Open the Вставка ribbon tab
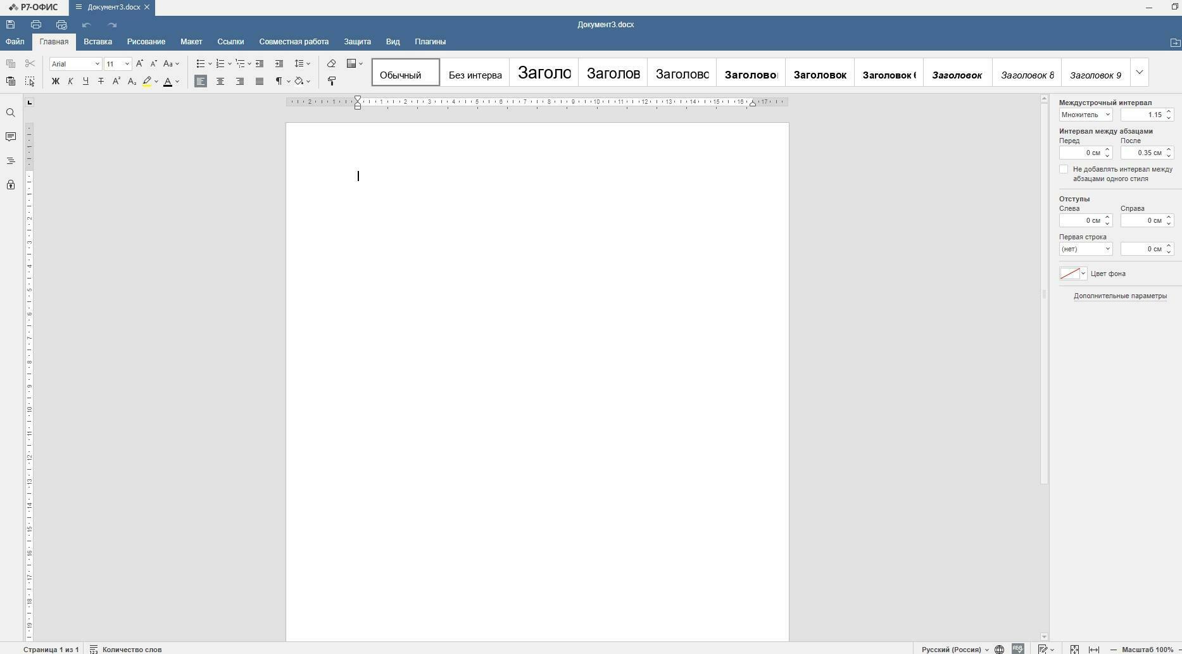The height and width of the screenshot is (654, 1182). click(x=97, y=42)
